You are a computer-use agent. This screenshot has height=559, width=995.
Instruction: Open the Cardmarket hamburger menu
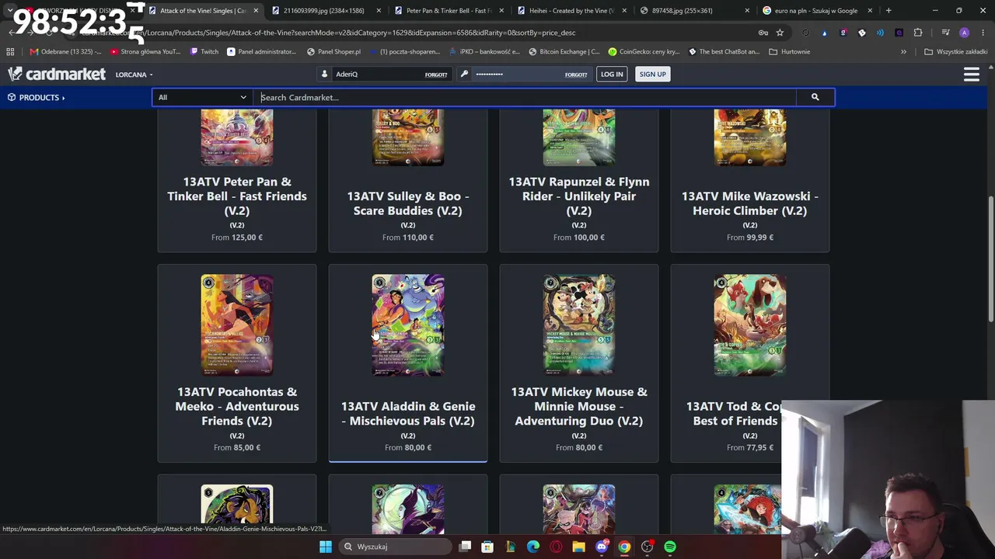[x=971, y=75]
